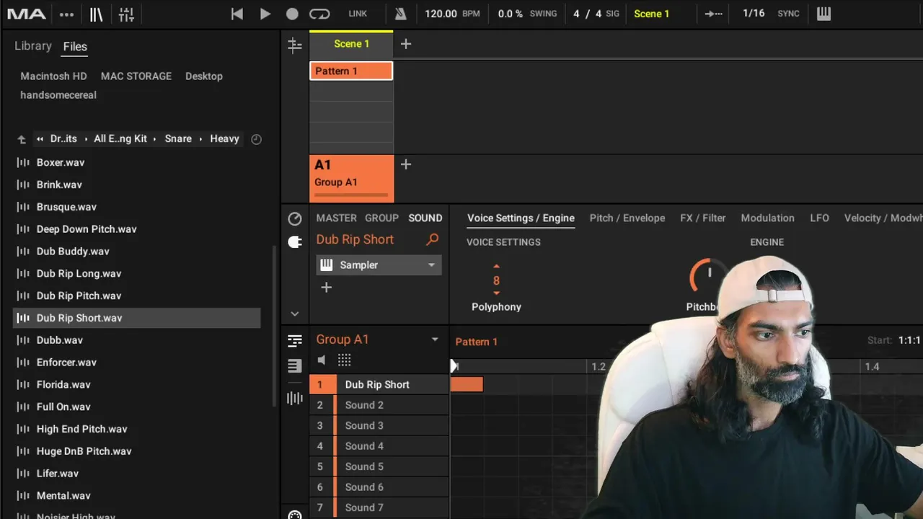This screenshot has height=519, width=923.
Task: Click the waveform icon beside Boxer.wav
Action: [23, 162]
